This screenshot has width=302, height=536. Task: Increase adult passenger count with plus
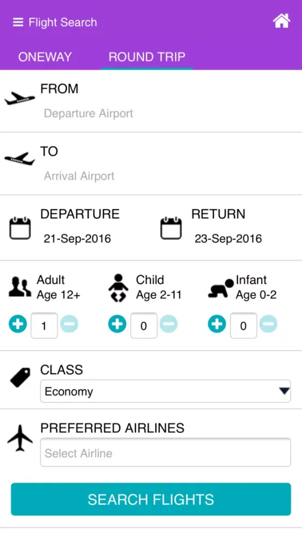pos(18,324)
